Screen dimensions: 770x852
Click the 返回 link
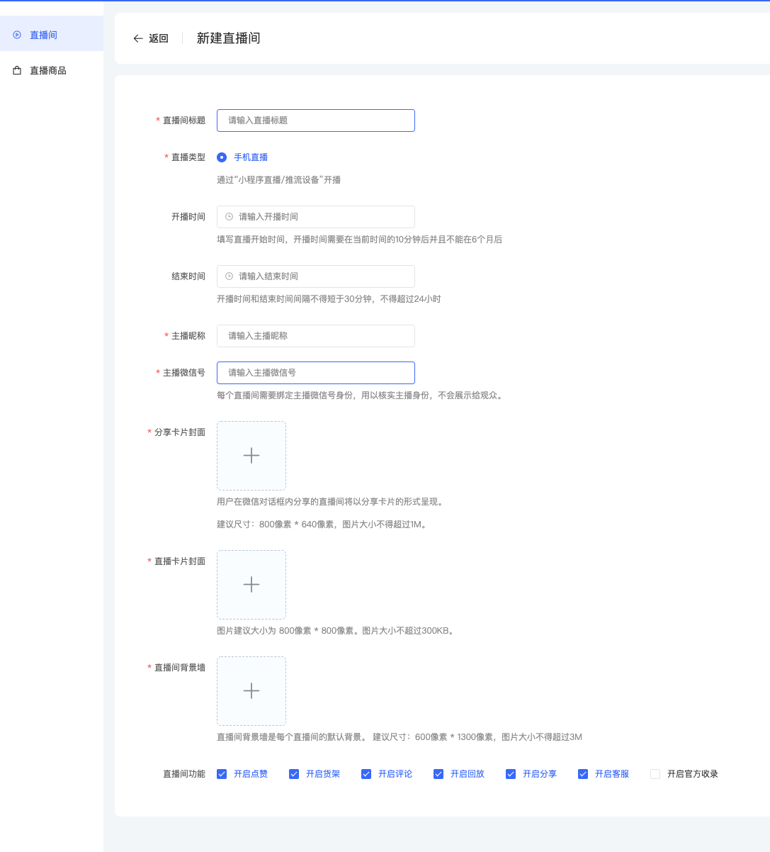pyautogui.click(x=158, y=38)
